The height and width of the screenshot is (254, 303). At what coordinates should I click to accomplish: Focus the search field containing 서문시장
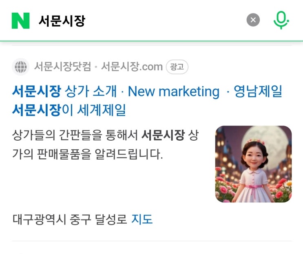pos(141,20)
